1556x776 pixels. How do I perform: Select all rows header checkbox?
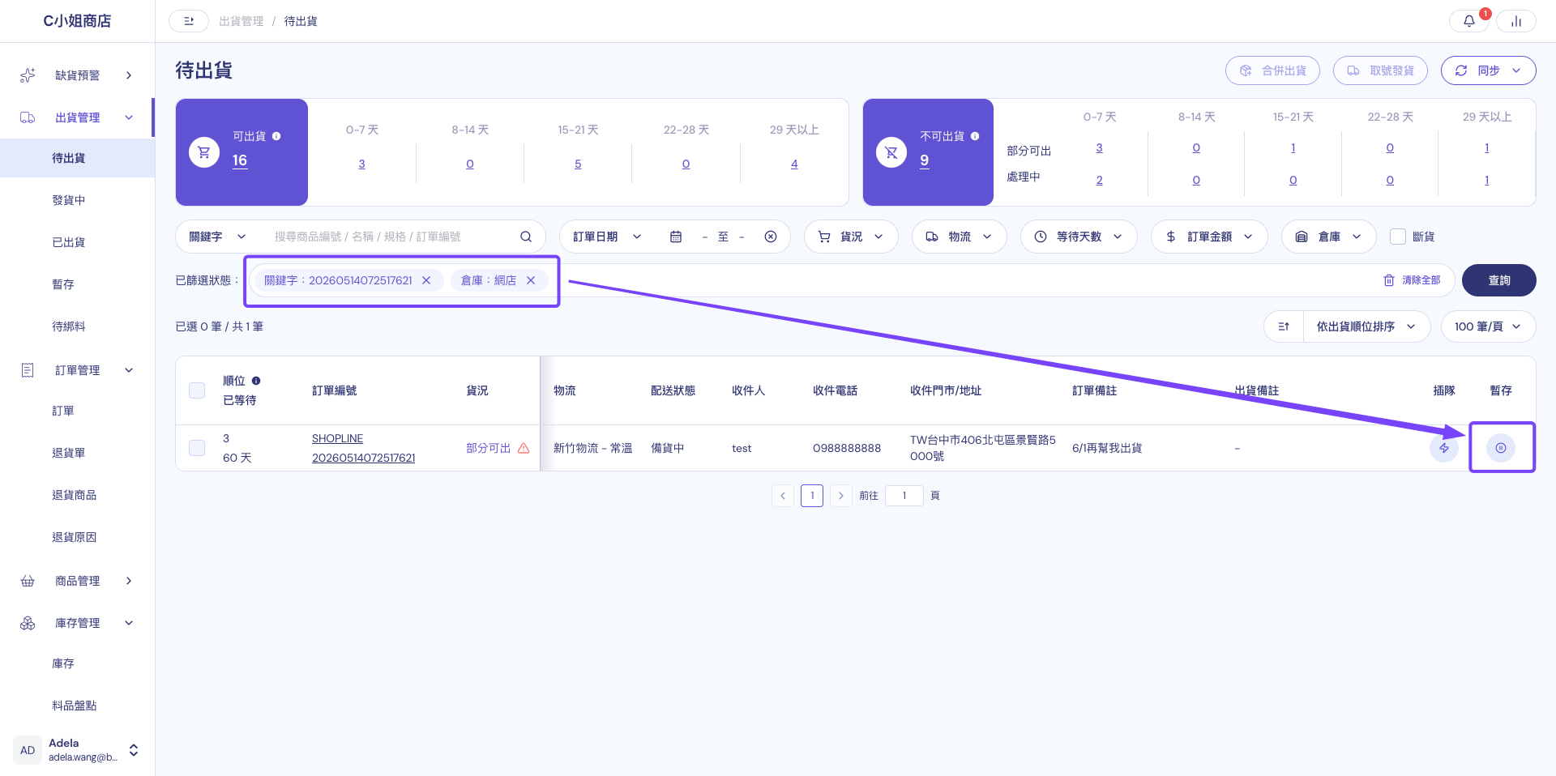click(197, 390)
